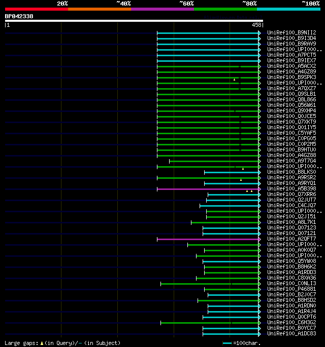The width and height of the screenshot is (325, 347).
Task: Click the cyan alignment bar of B9NII2
Action: point(208,33)
